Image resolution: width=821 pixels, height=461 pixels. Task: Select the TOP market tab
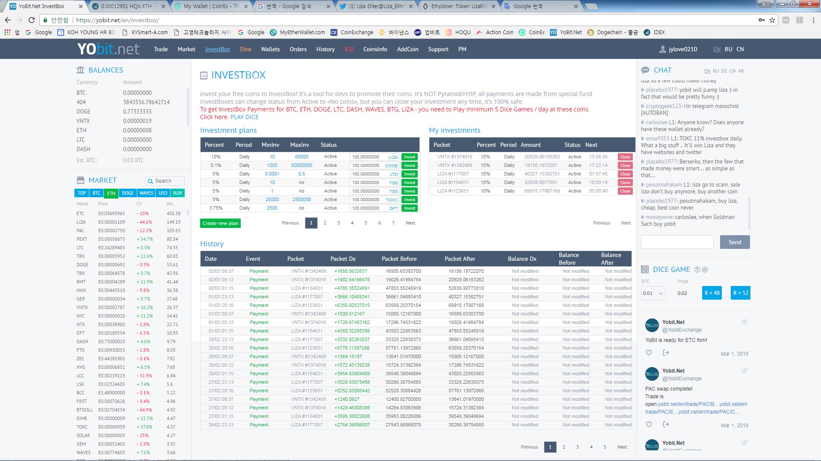point(82,193)
